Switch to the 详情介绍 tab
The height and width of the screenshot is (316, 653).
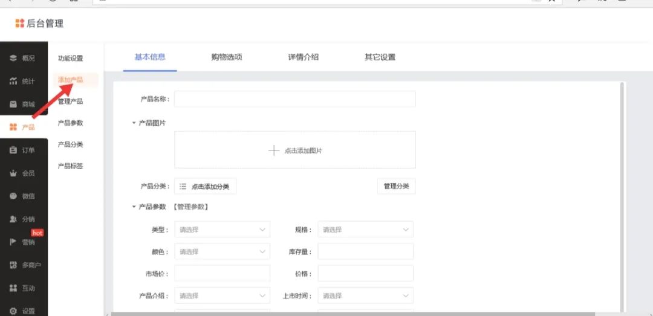point(303,57)
